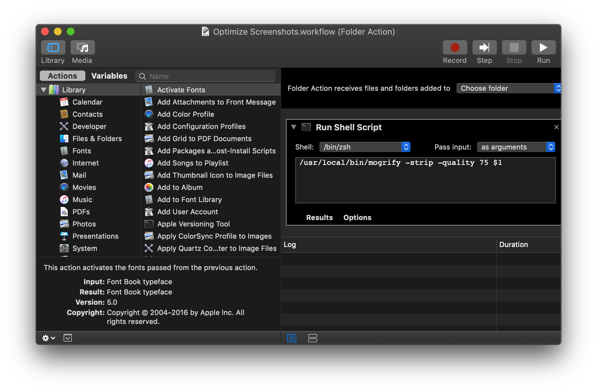
Task: Click the Duration column header
Action: [529, 244]
